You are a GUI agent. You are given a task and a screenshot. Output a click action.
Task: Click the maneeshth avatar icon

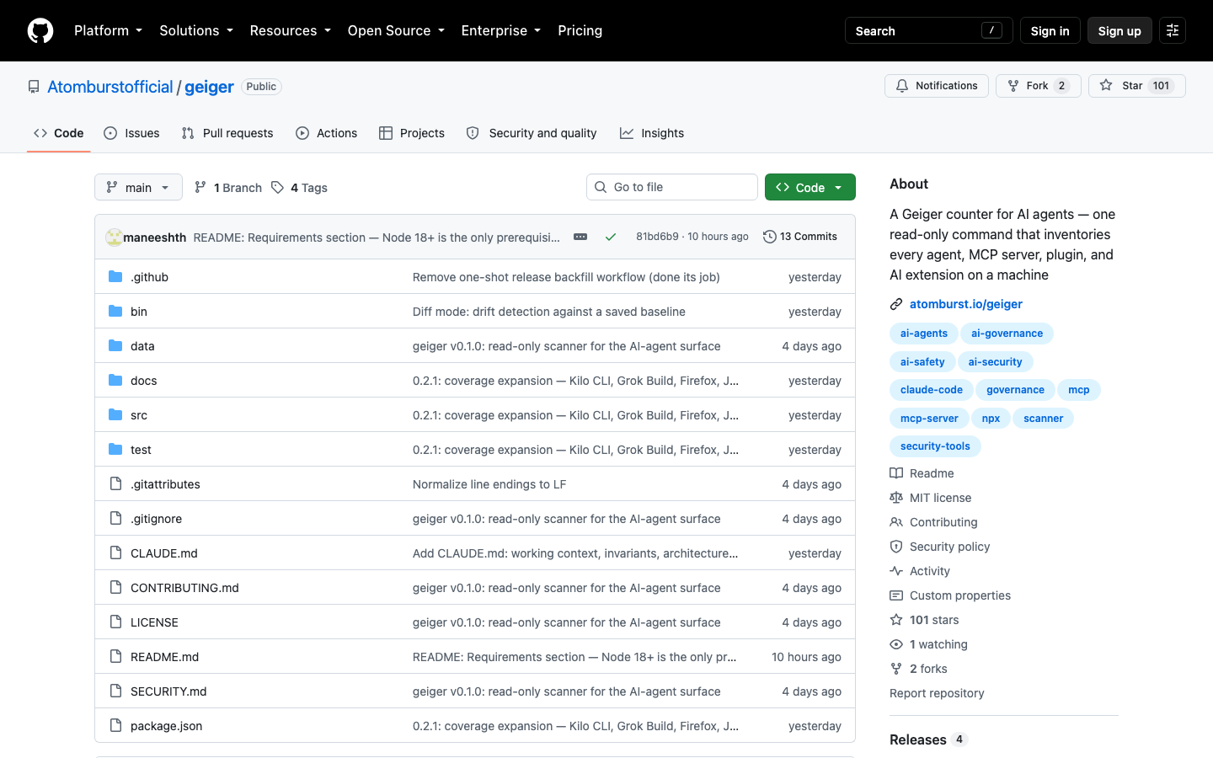(114, 237)
